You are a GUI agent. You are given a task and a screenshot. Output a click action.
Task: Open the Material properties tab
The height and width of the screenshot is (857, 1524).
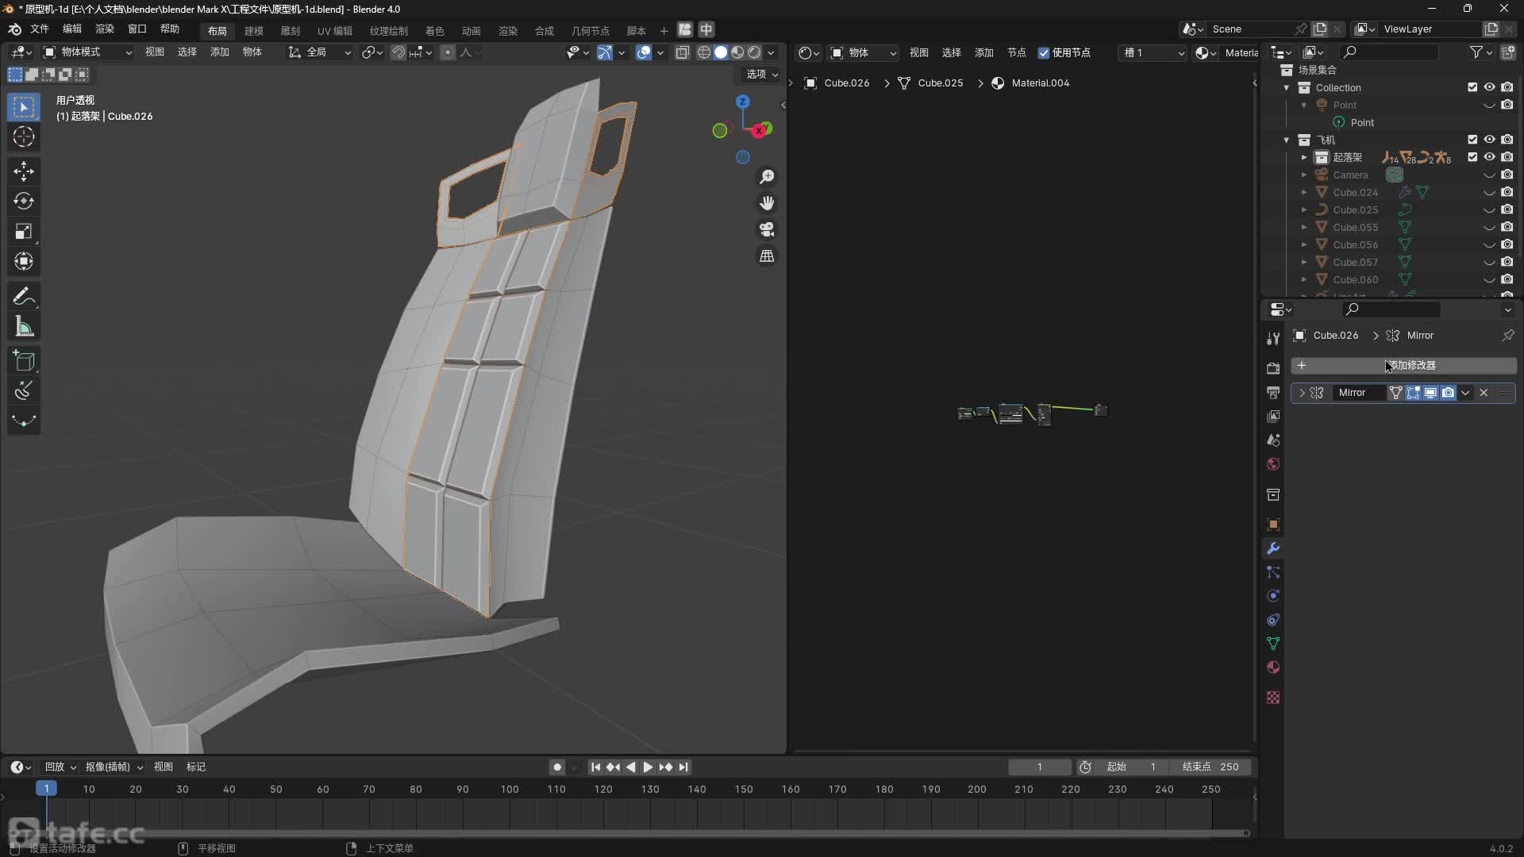[1273, 667]
